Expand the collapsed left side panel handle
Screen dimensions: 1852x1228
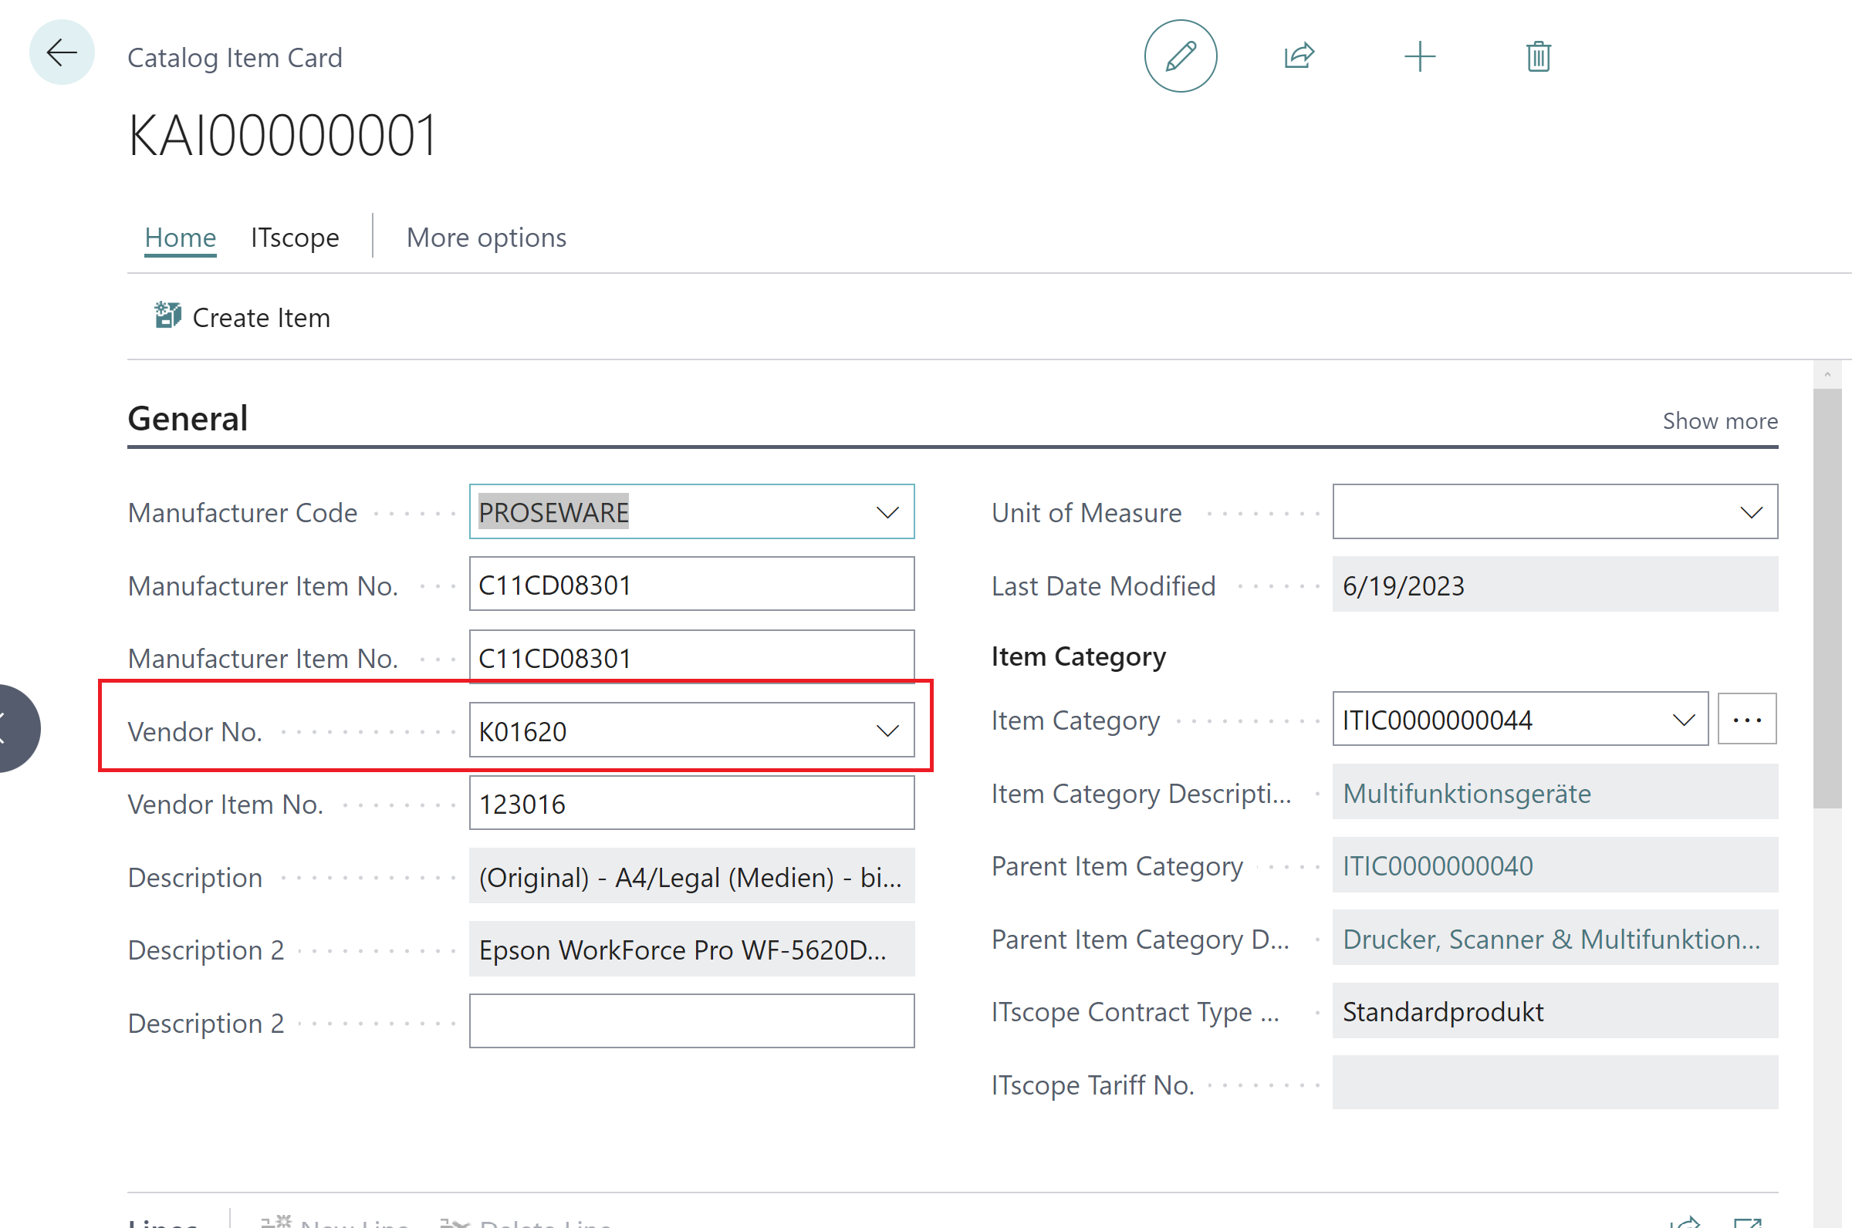tap(15, 728)
